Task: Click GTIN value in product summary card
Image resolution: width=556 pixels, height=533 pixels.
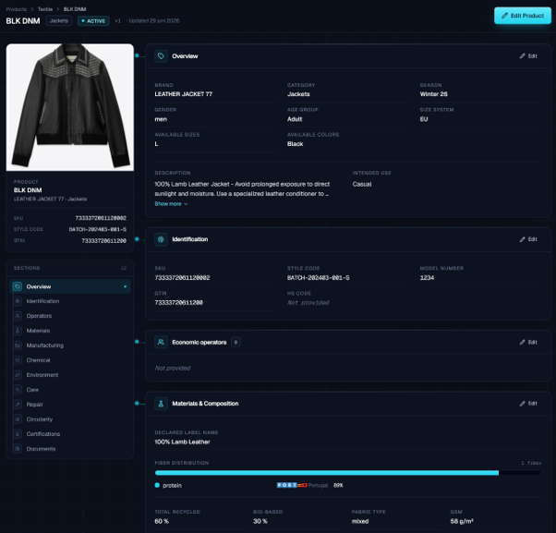Action: tap(103, 241)
